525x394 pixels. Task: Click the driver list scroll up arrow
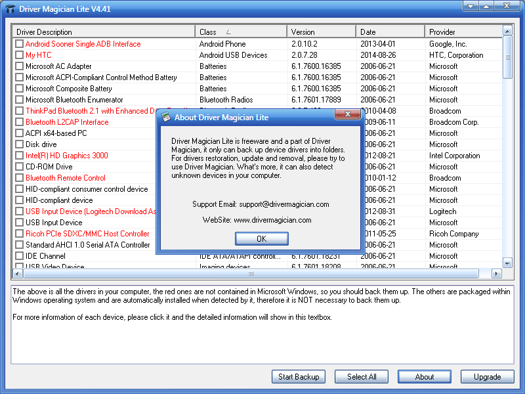tap(507, 31)
